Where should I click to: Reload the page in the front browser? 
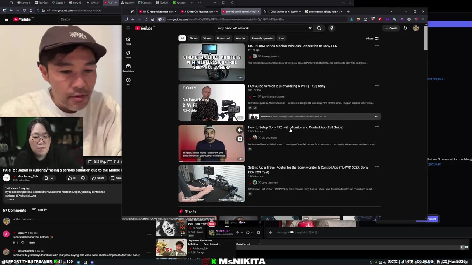coord(146,19)
